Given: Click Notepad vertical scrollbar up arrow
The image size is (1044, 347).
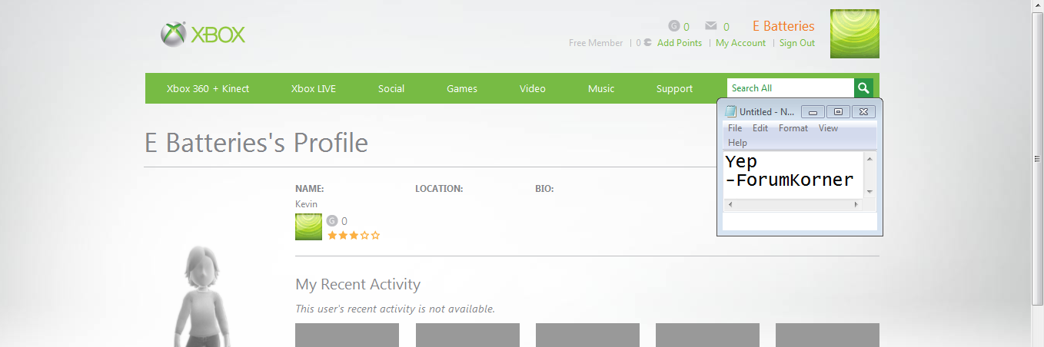Looking at the screenshot, I should 869,158.
